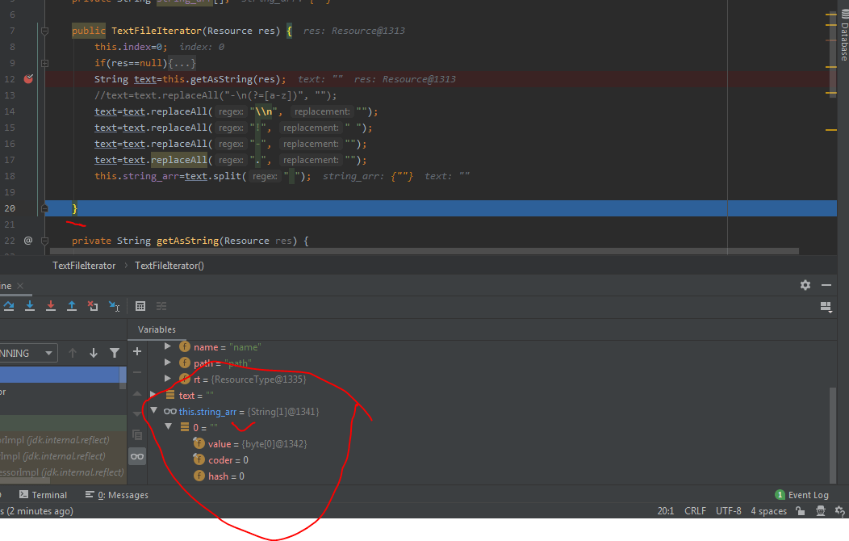Image resolution: width=849 pixels, height=541 pixels.
Task: Click the 4 spaces indent setting
Action: coord(768,510)
